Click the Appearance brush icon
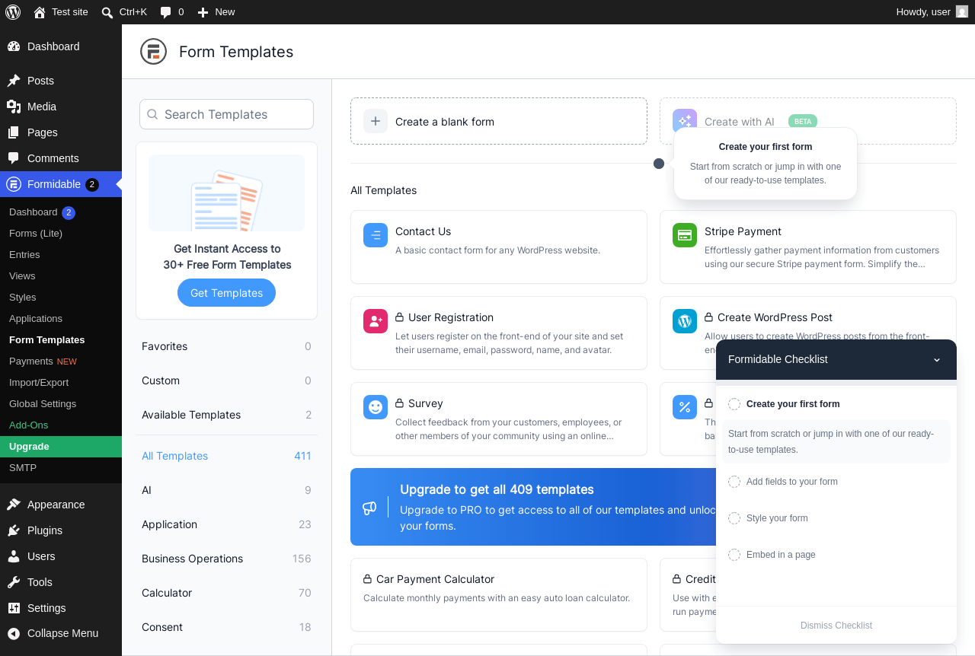The width and height of the screenshot is (975, 656). coord(14,505)
